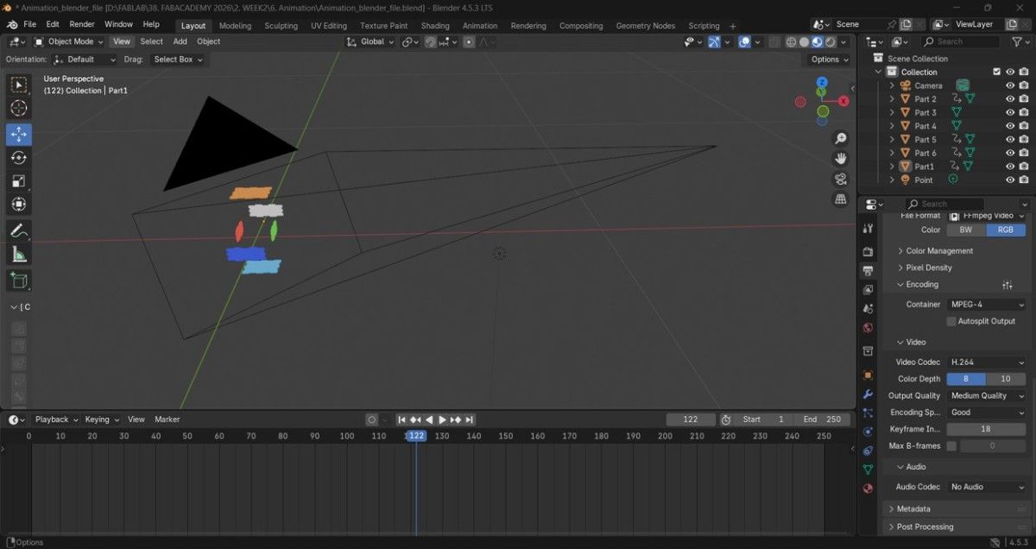Screen dimensions: 1036x549
Task: Click the current frame field showing 122
Action: click(691, 420)
